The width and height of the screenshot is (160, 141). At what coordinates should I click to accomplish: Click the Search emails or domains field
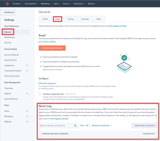coord(58,126)
